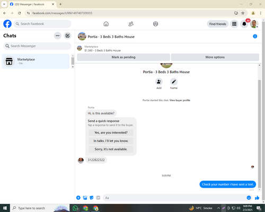Screen dimensions: 265x212
Task: Select the Messenger | Facebook tab
Action: 32,4
